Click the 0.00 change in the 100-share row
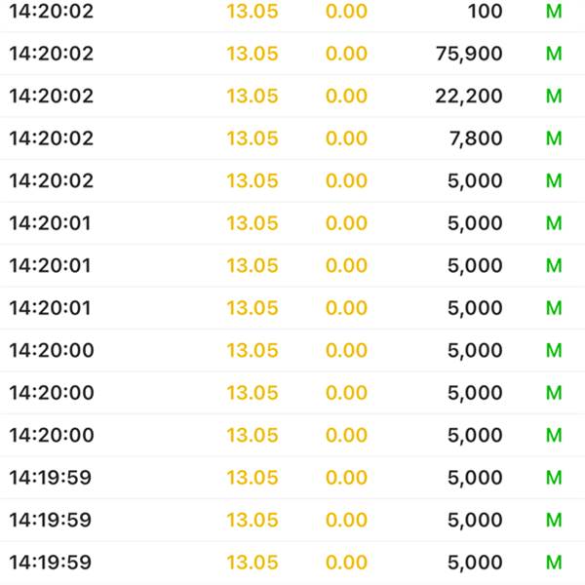 click(346, 11)
